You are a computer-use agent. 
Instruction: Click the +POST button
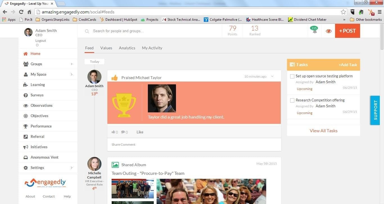347,31
